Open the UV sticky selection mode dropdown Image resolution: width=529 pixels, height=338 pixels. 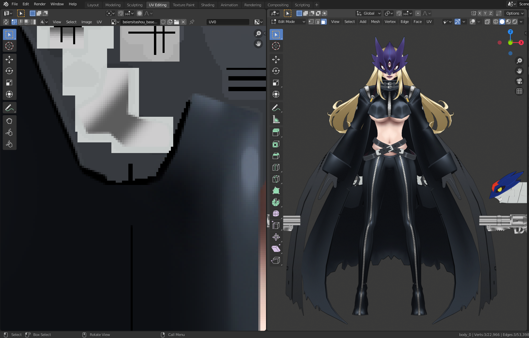coord(44,22)
